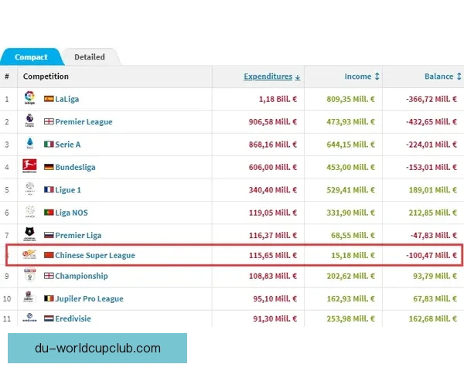Open the LaLiga competition link
This screenshot has height=371, width=464.
pyautogui.click(x=67, y=99)
